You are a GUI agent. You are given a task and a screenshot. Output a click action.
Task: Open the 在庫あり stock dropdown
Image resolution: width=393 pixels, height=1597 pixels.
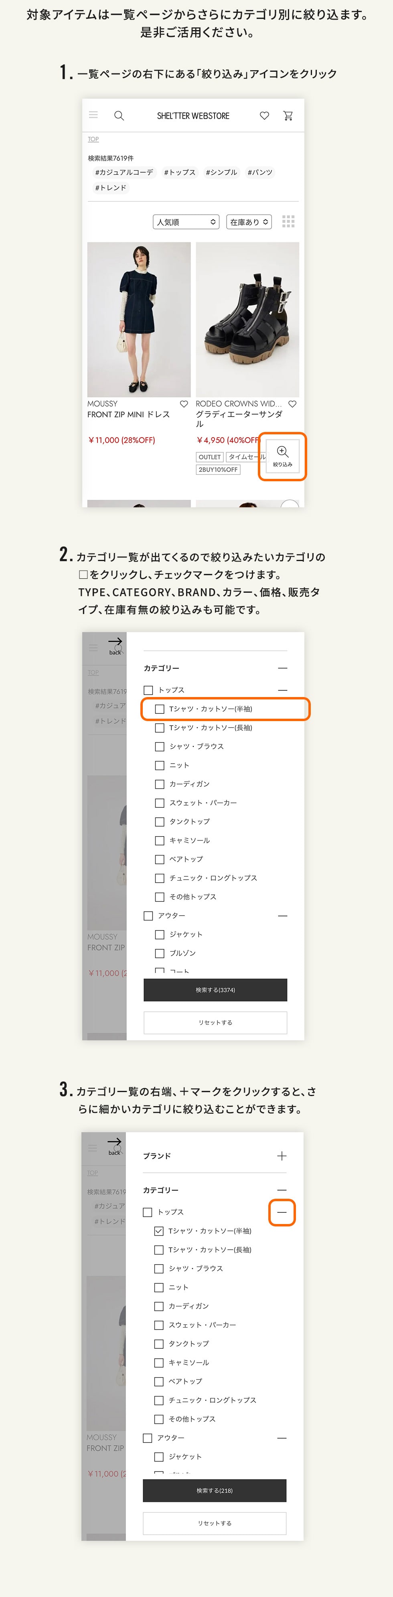(249, 221)
